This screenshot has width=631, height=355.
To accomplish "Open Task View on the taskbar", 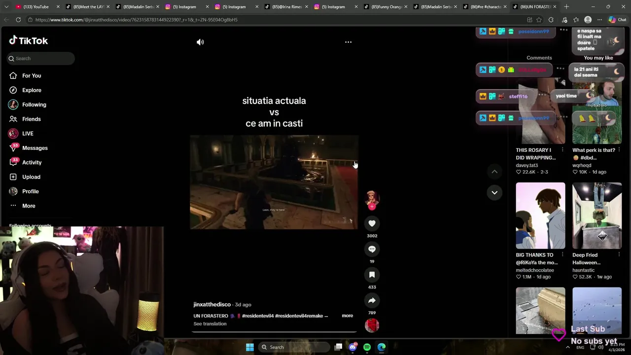I will tap(338, 347).
